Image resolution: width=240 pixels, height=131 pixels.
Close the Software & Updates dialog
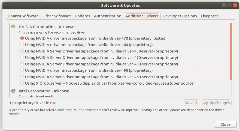pos(225,124)
